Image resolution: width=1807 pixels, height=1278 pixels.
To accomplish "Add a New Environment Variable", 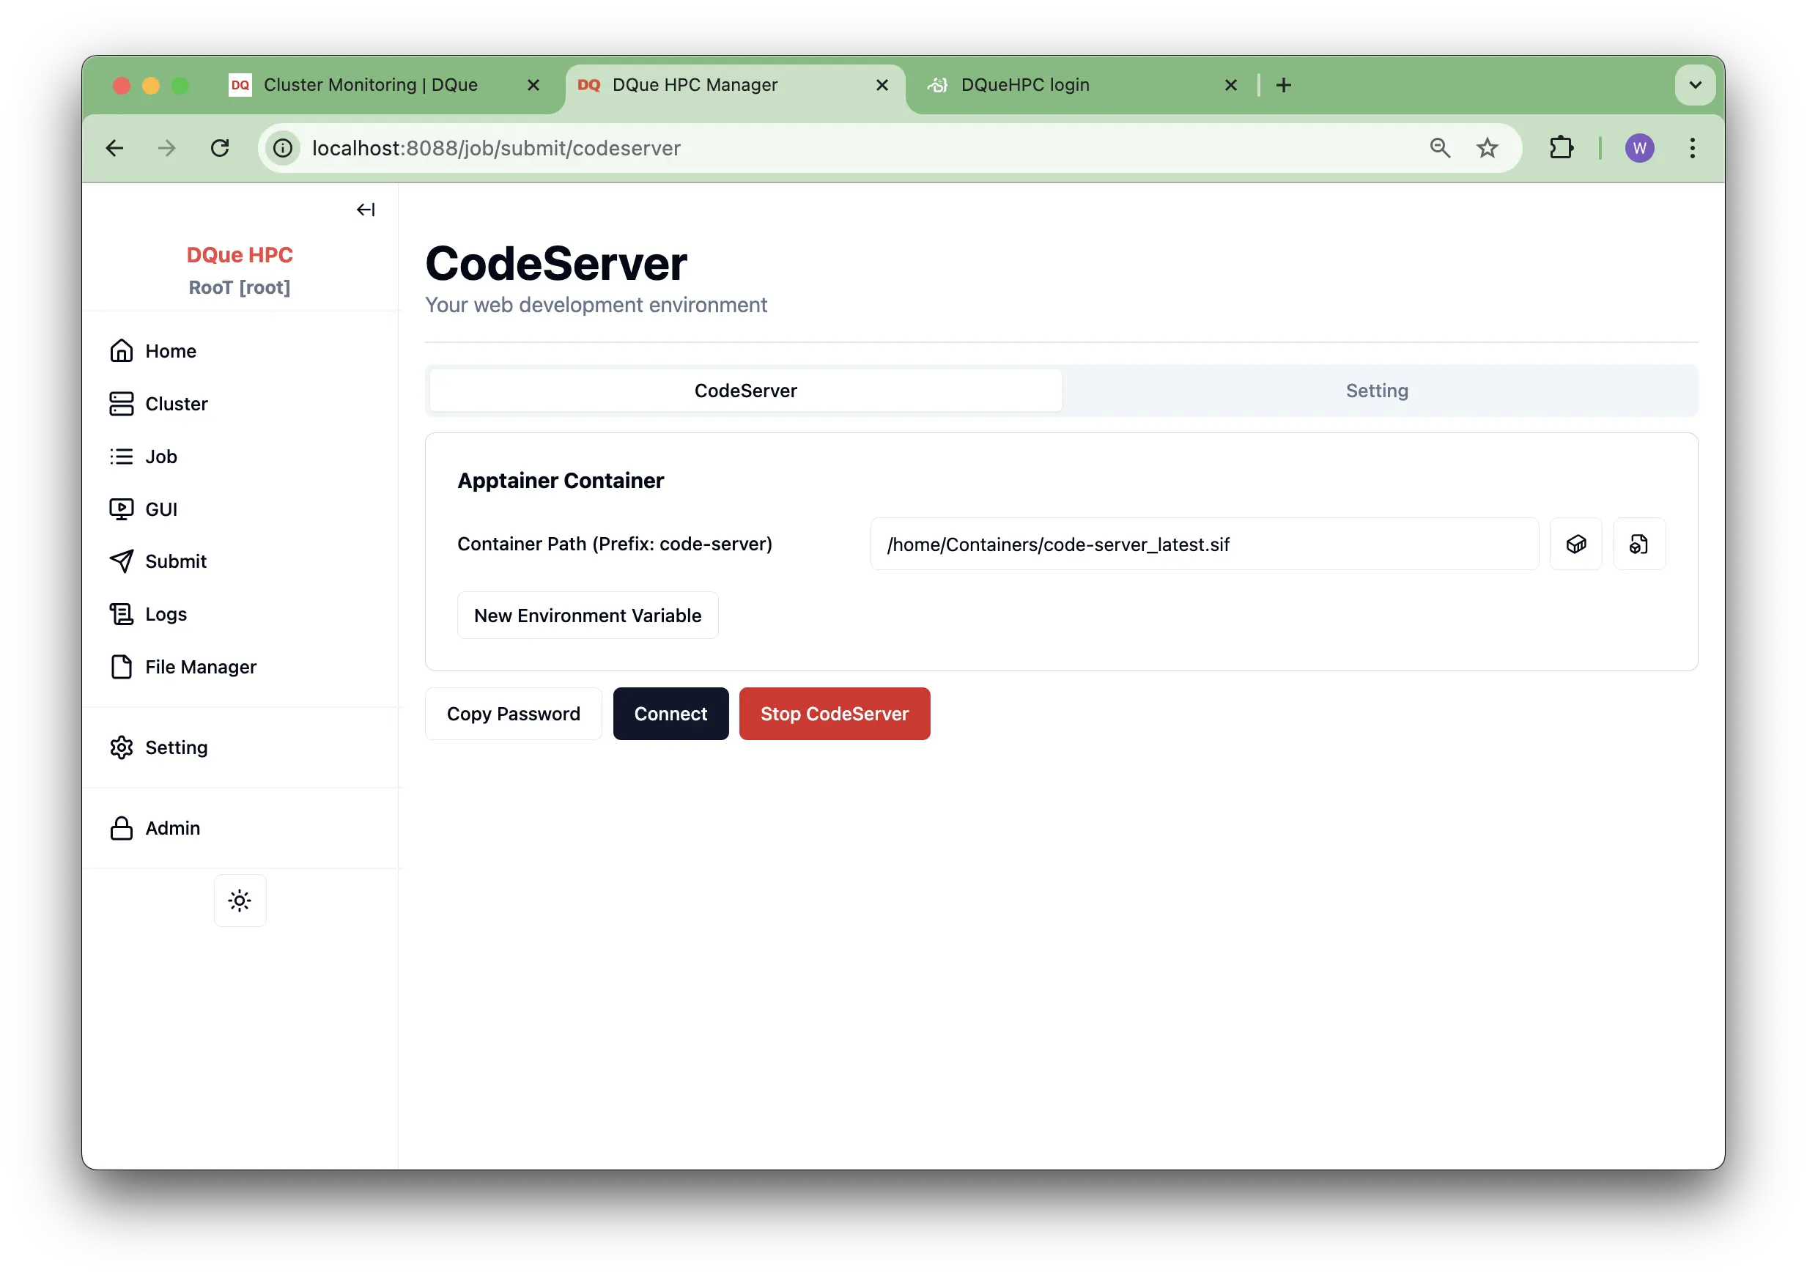I will point(587,616).
